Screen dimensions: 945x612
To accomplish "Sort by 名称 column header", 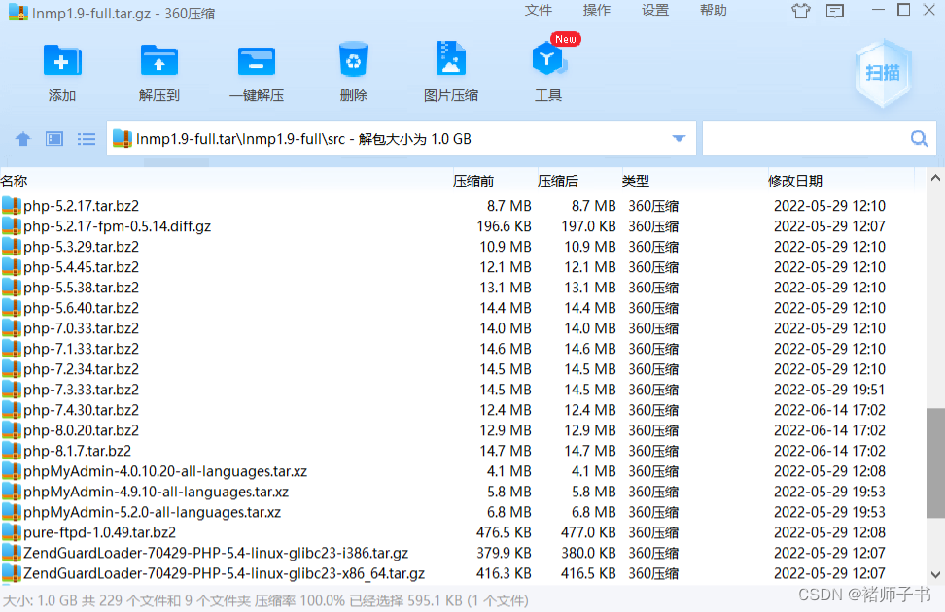I will coord(15,181).
